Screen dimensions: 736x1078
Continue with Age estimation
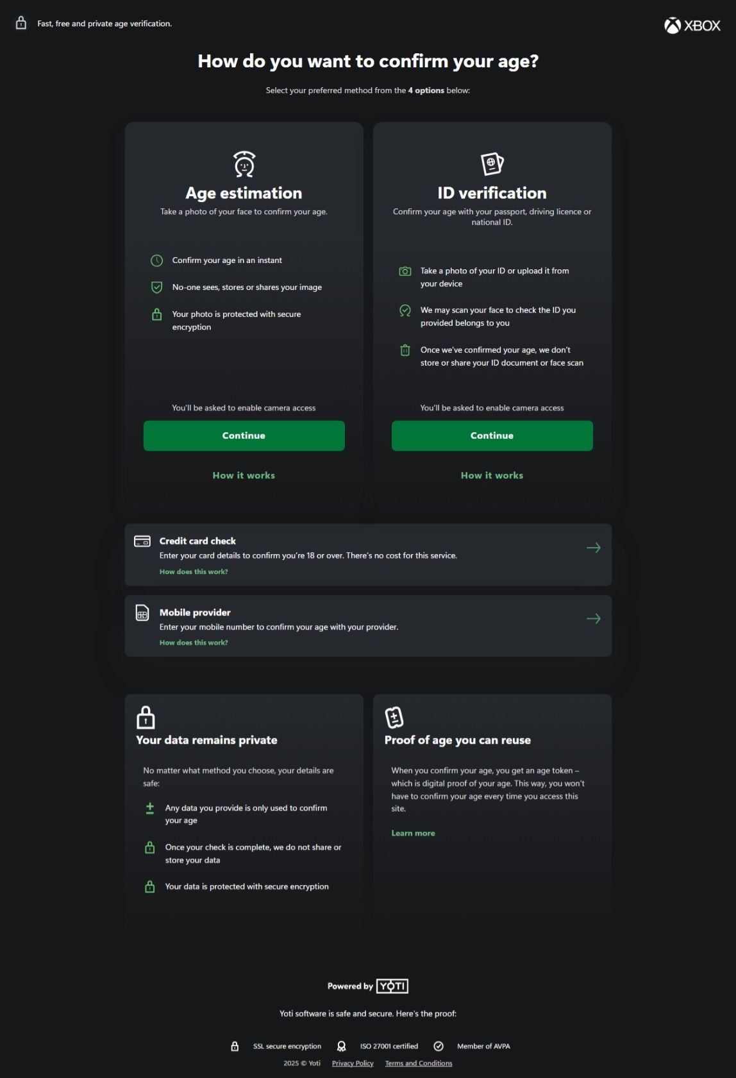point(244,435)
